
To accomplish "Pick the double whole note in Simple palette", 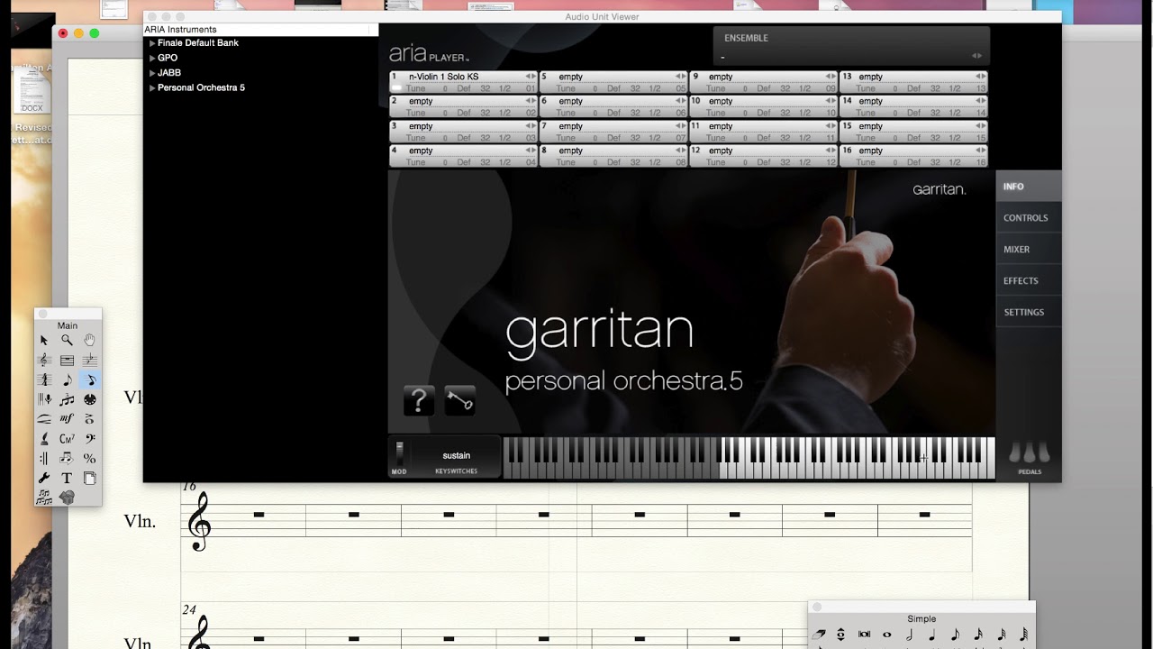I will [x=865, y=635].
